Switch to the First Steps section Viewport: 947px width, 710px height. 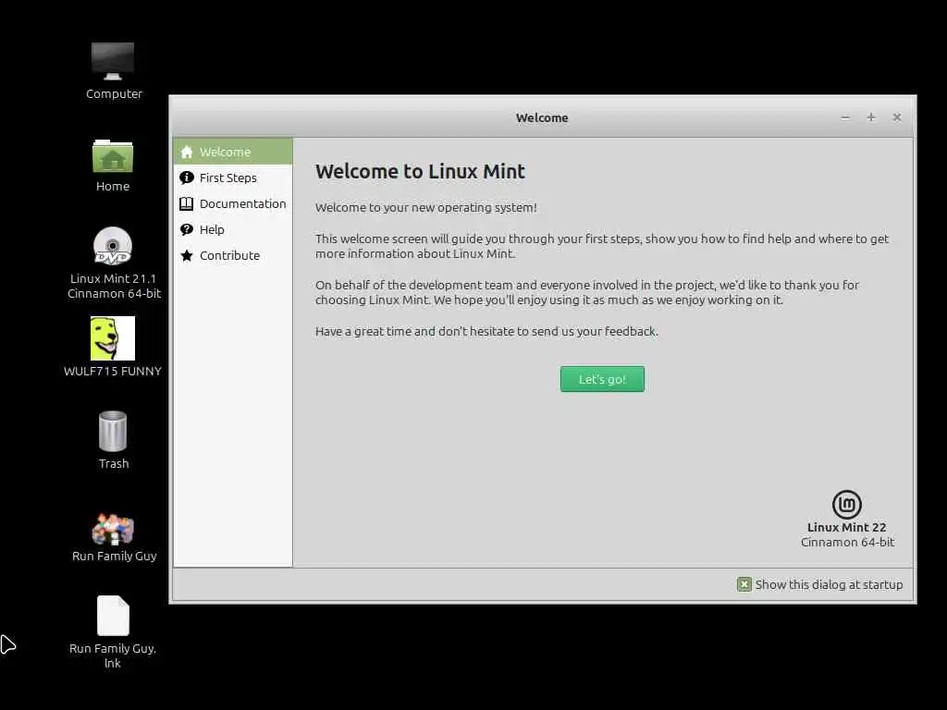[232, 177]
